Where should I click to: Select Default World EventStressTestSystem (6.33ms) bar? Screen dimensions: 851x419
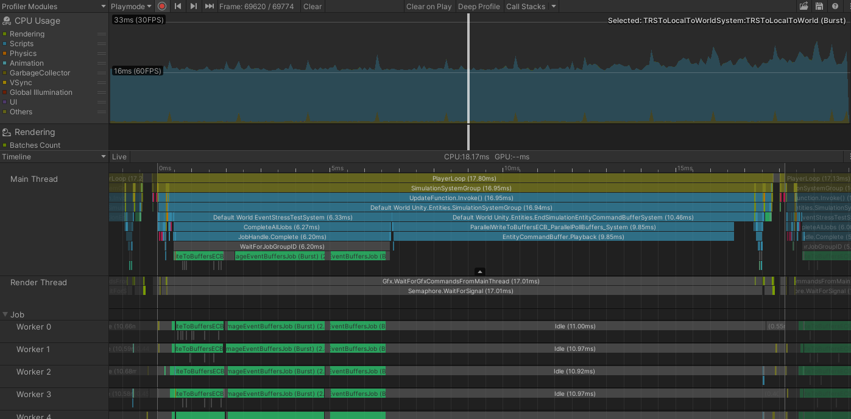(x=282, y=218)
